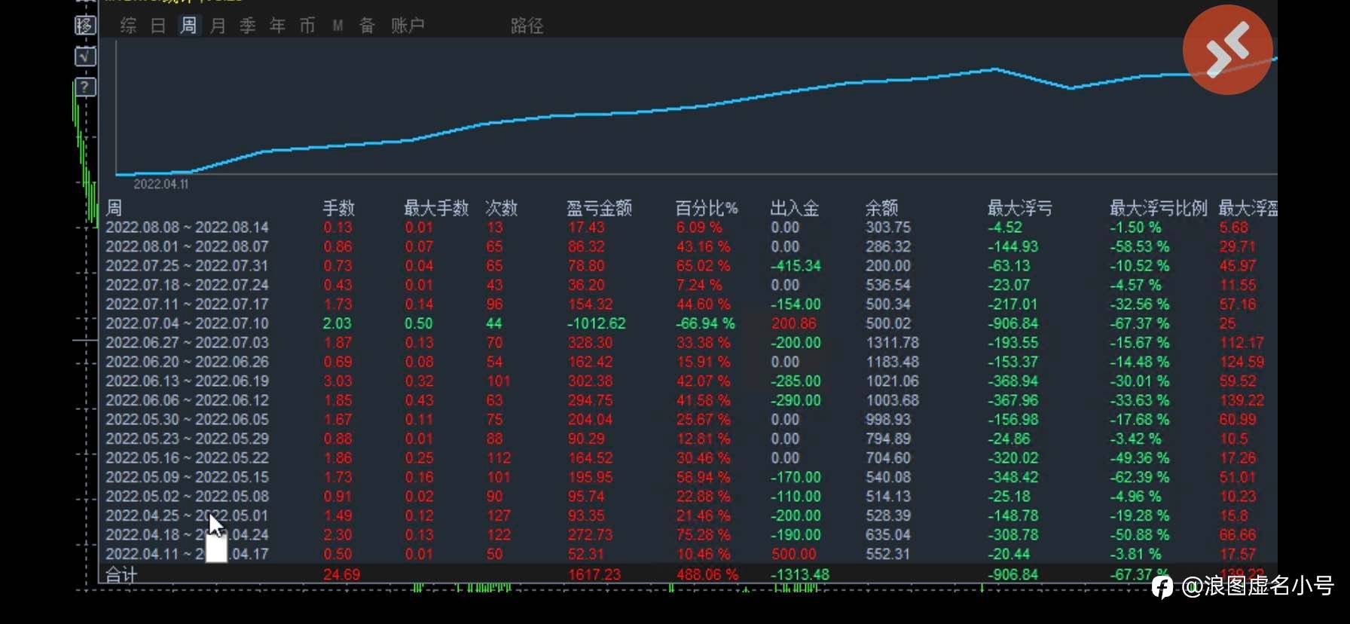Viewport: 1350px width, 624px height.
Task: Open the 账户 tab
Action: (x=408, y=26)
